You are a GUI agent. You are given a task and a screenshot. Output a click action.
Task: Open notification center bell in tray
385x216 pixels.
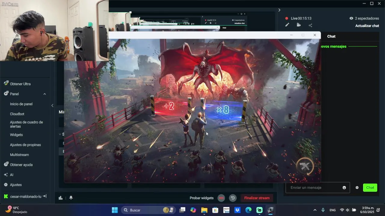[378, 210]
